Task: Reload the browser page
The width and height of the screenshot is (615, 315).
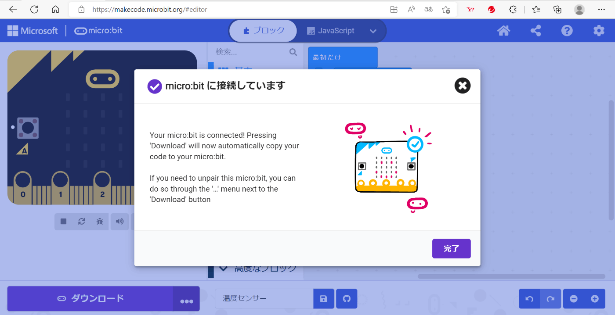Action: tap(34, 9)
